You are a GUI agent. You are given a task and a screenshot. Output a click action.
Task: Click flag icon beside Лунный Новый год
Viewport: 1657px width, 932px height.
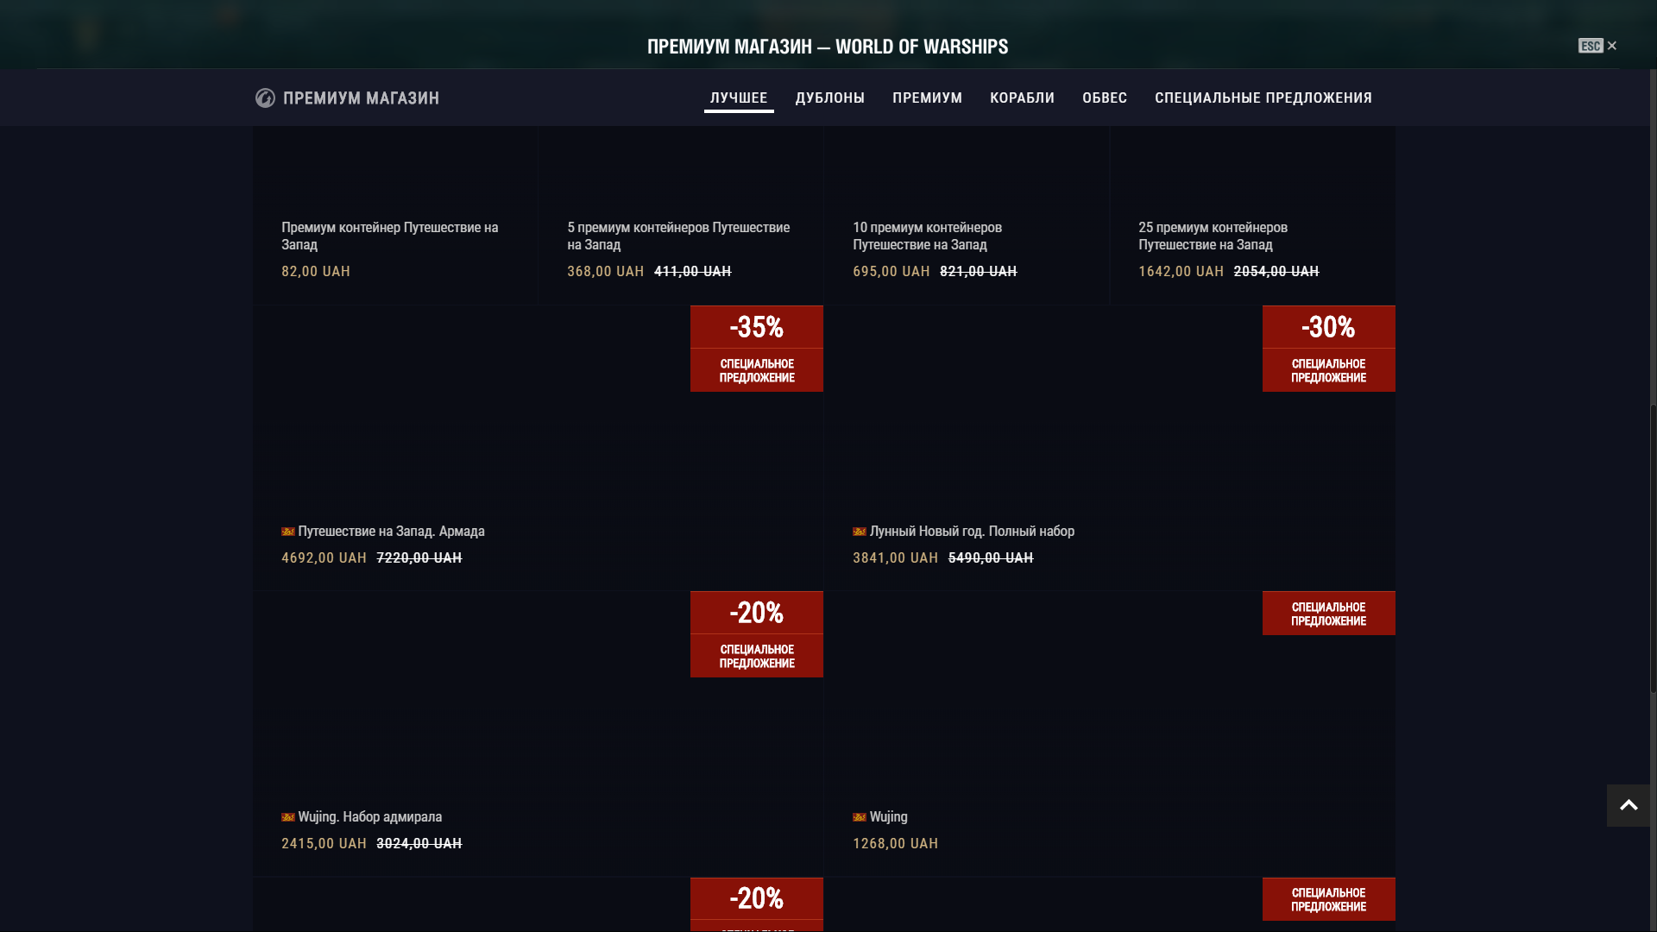tap(860, 532)
